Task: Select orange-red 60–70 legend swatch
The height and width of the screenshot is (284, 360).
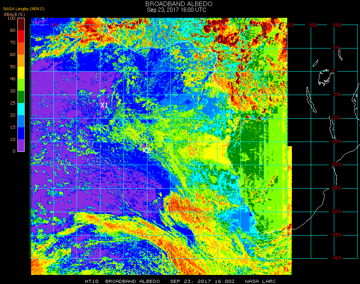Action: 21,48
